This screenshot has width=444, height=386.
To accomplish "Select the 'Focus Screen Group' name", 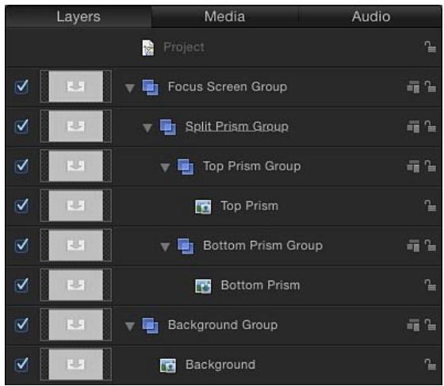I will tap(228, 86).
